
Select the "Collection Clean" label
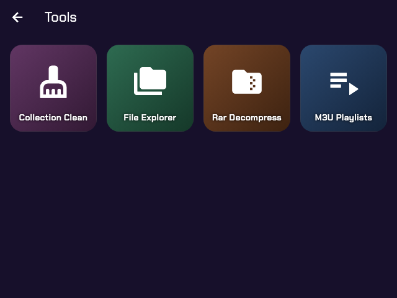pos(53,117)
